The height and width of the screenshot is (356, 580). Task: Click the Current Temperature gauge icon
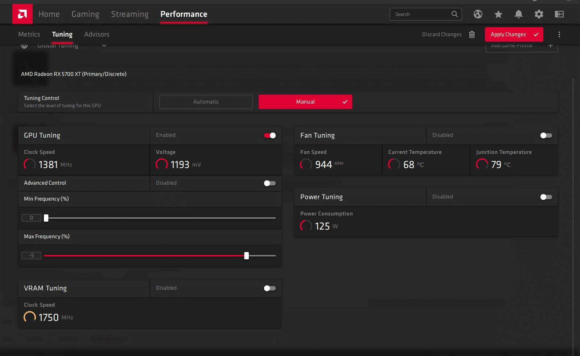click(394, 164)
